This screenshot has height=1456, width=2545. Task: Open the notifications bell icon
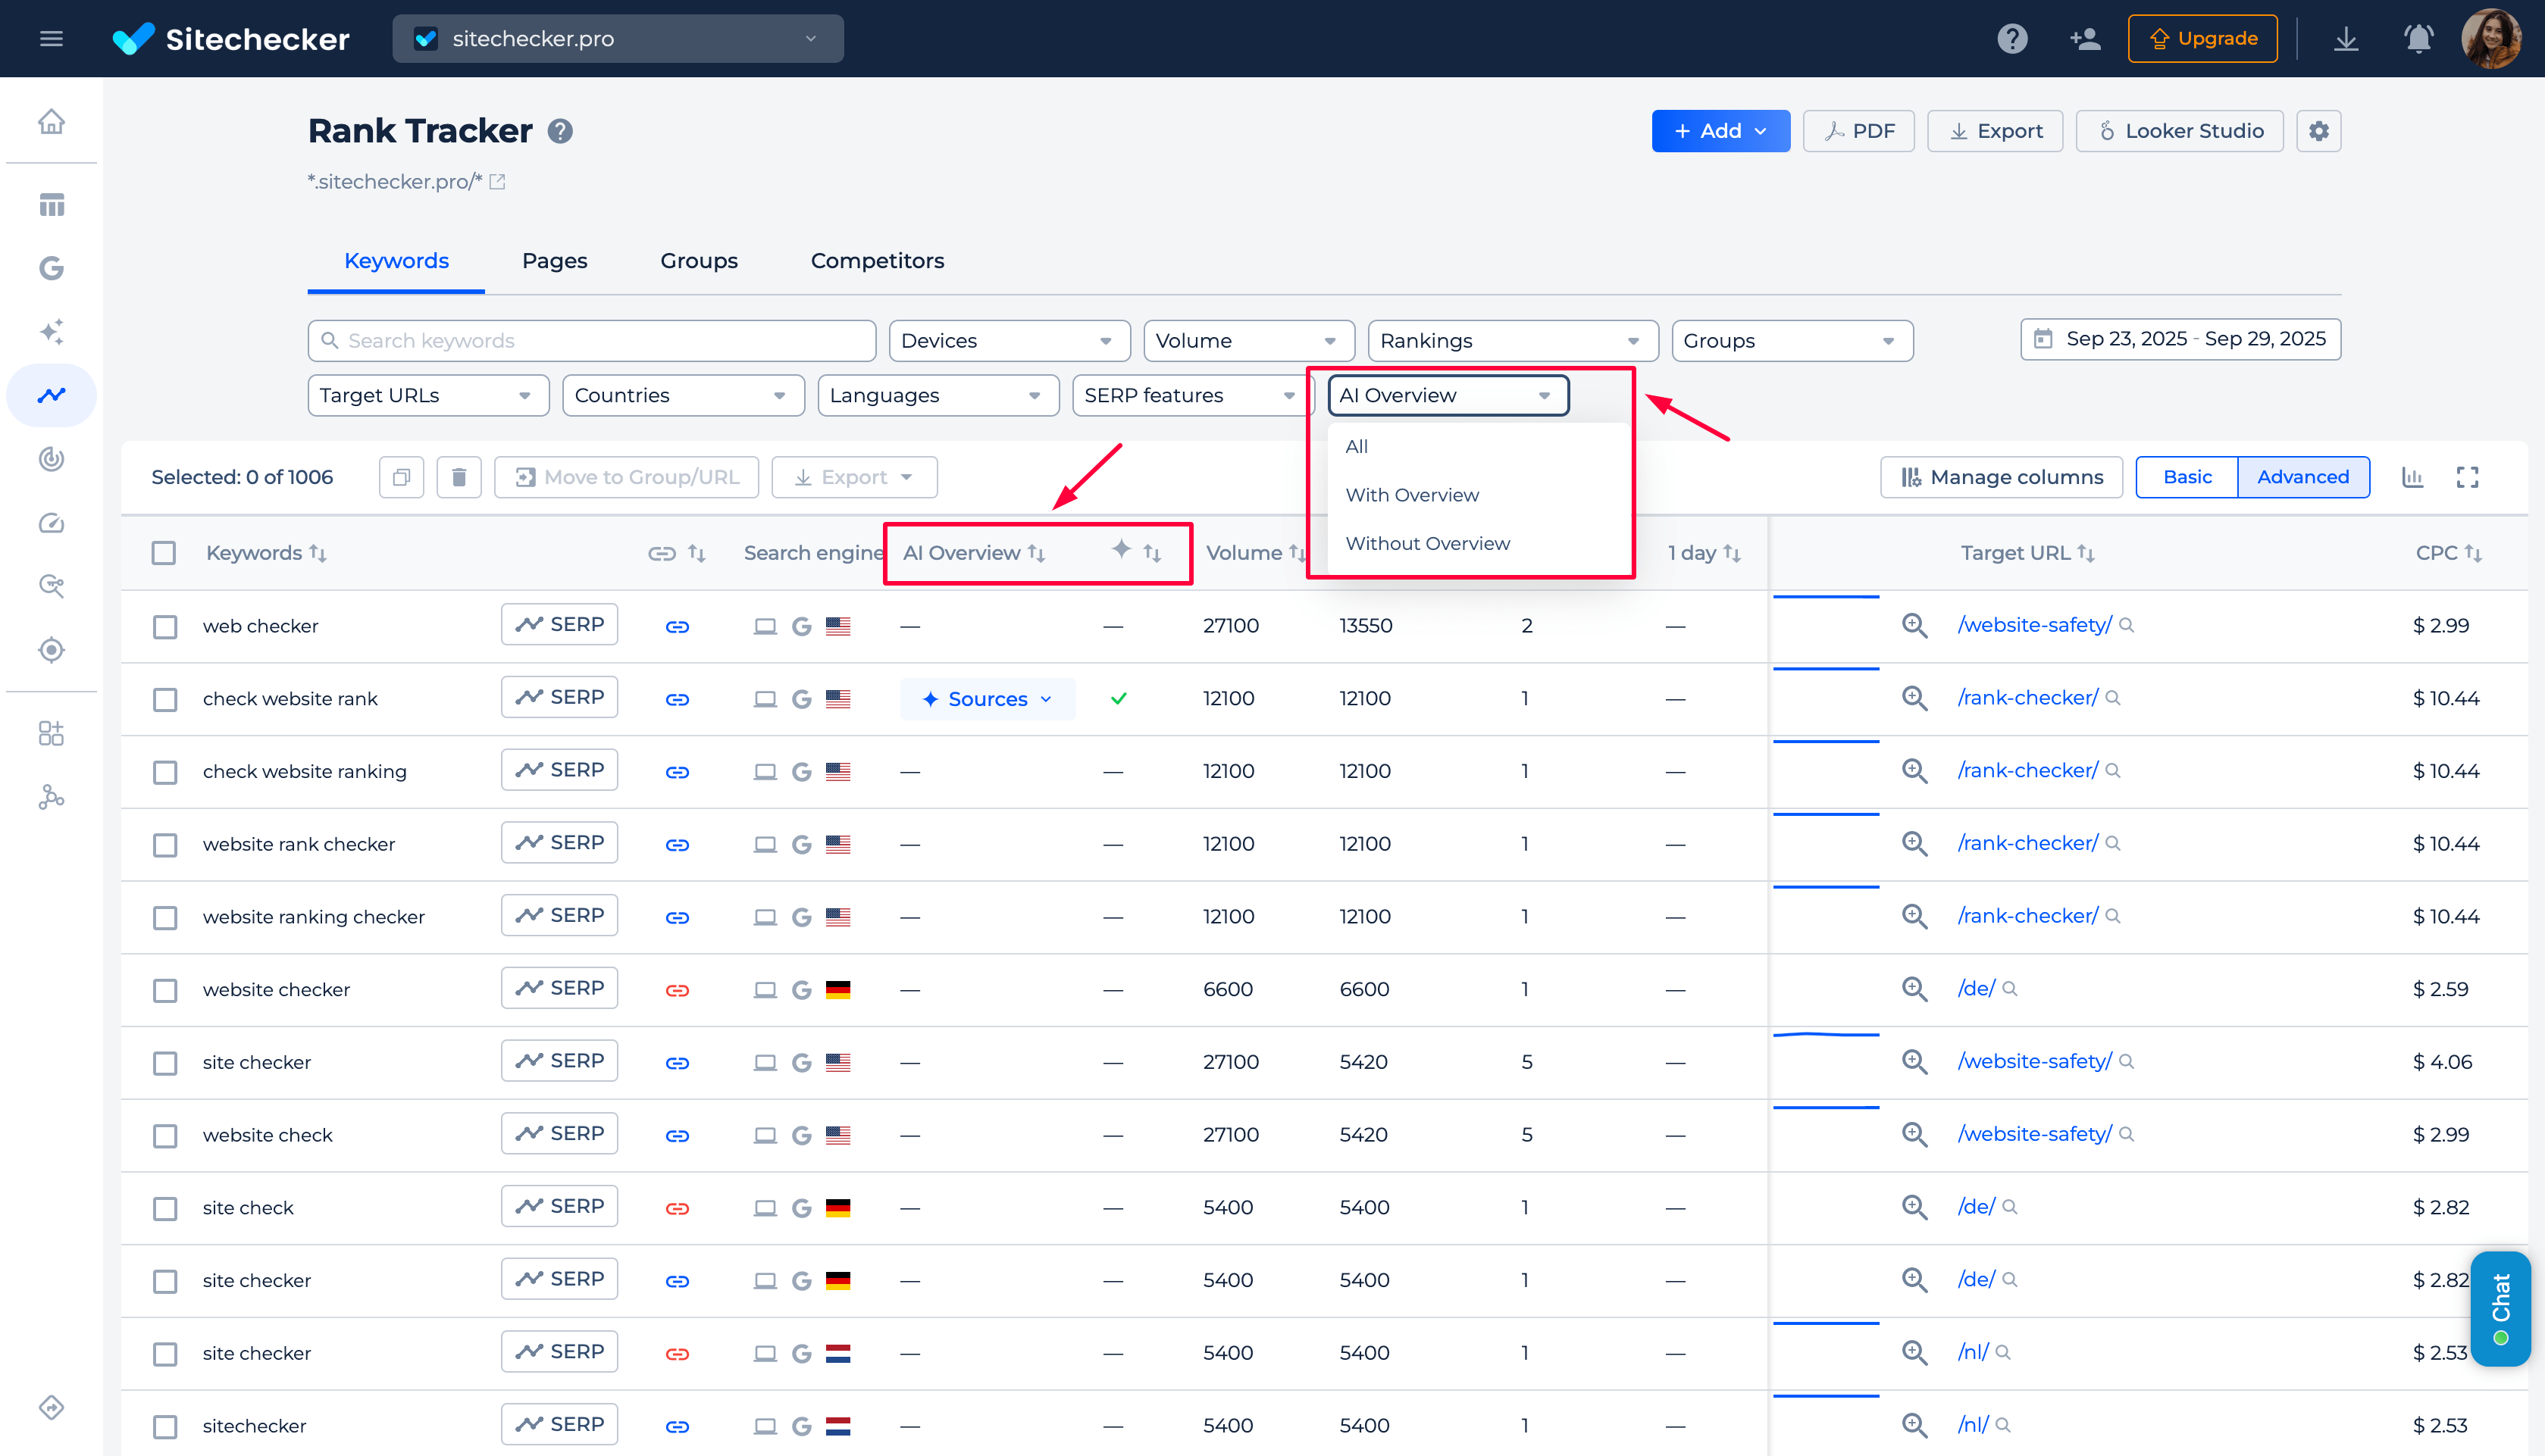coord(2418,38)
